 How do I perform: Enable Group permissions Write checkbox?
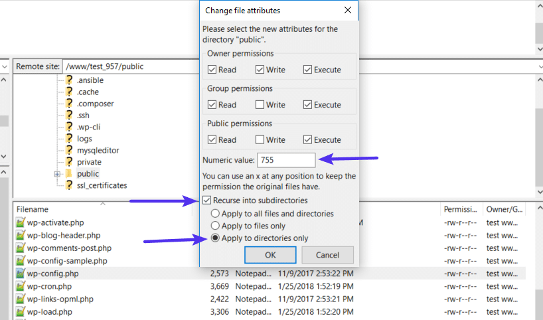[260, 105]
